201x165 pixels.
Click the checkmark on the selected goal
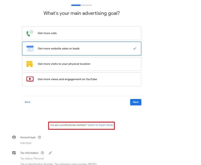135,48
